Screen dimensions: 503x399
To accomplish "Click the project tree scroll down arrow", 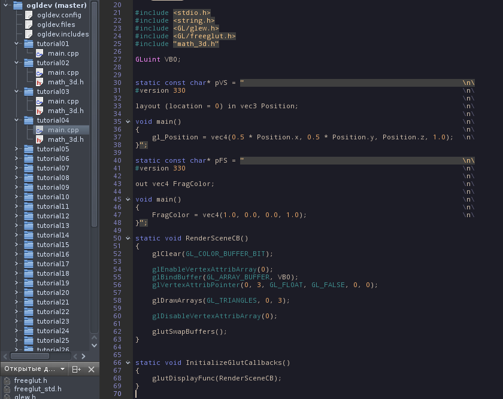I will [95, 346].
